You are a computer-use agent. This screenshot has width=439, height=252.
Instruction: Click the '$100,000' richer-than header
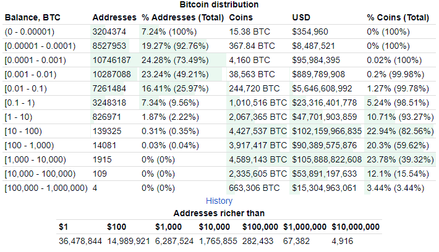260,227
